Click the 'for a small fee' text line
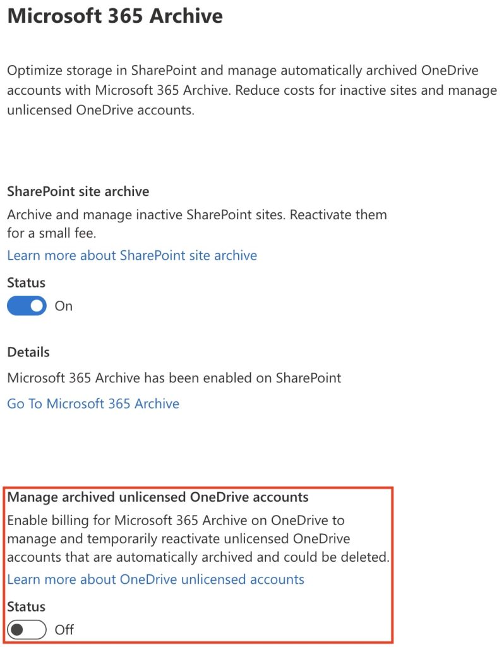Screen dimensions: 504x647 [51, 233]
